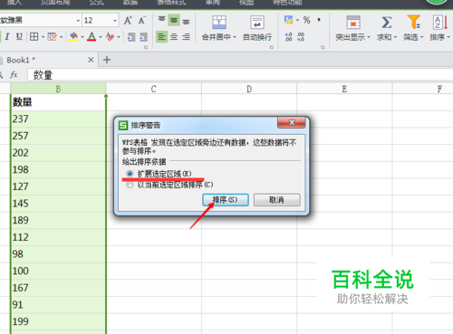Click the 突出显示 highlight icon
This screenshot has width=453, height=334.
pos(353,23)
